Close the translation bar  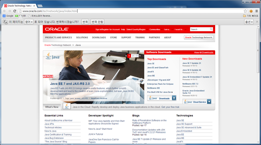click(257, 22)
